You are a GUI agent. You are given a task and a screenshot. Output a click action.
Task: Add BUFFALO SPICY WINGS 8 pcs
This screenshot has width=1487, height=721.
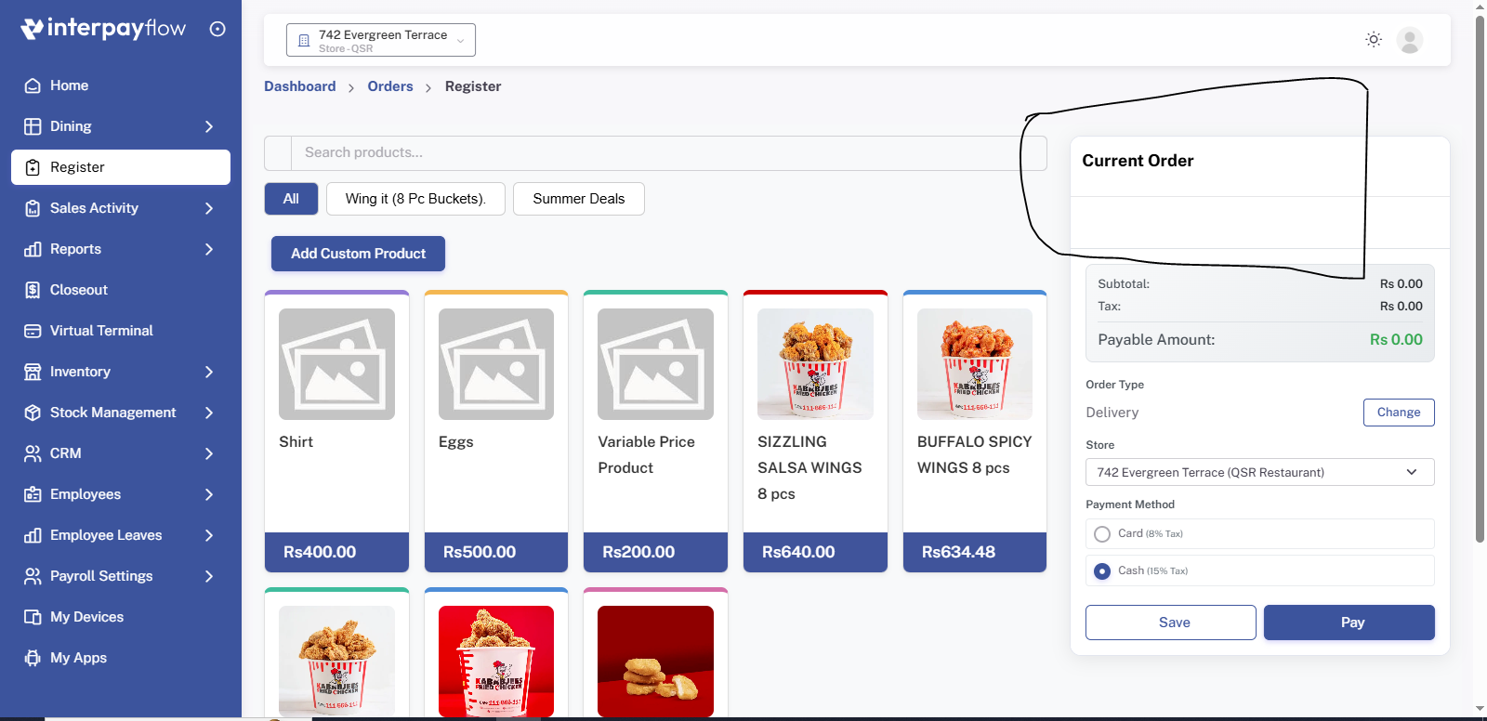[x=975, y=431]
